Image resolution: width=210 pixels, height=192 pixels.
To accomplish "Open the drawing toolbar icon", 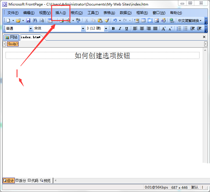I will point(163,20).
